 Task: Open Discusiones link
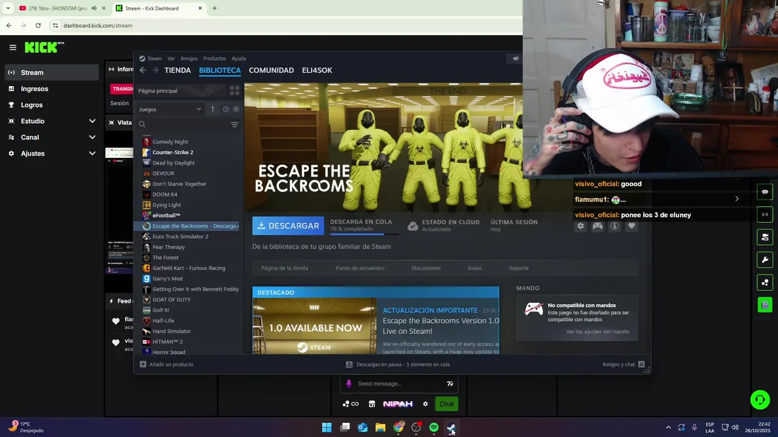425,268
